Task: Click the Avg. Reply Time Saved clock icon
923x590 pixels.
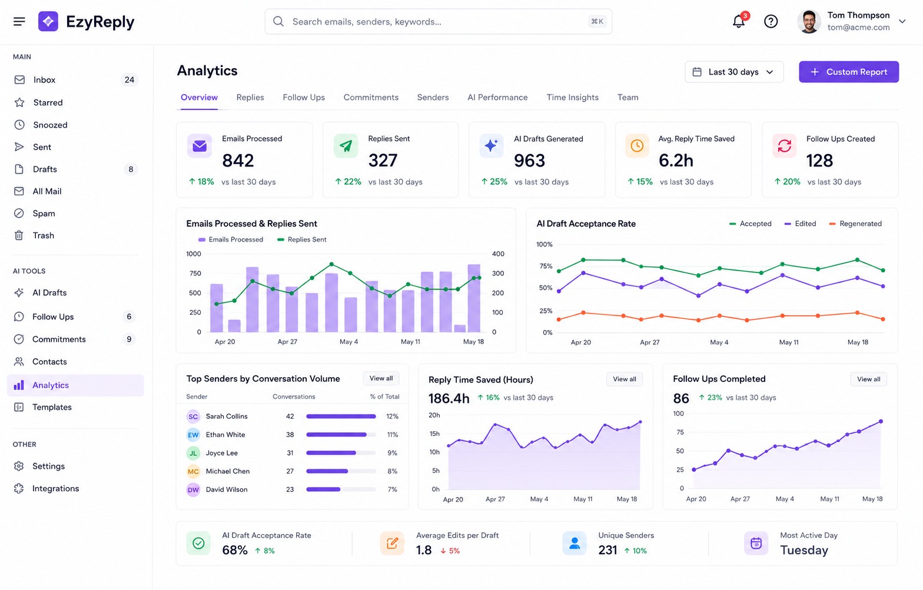Action: 637,146
